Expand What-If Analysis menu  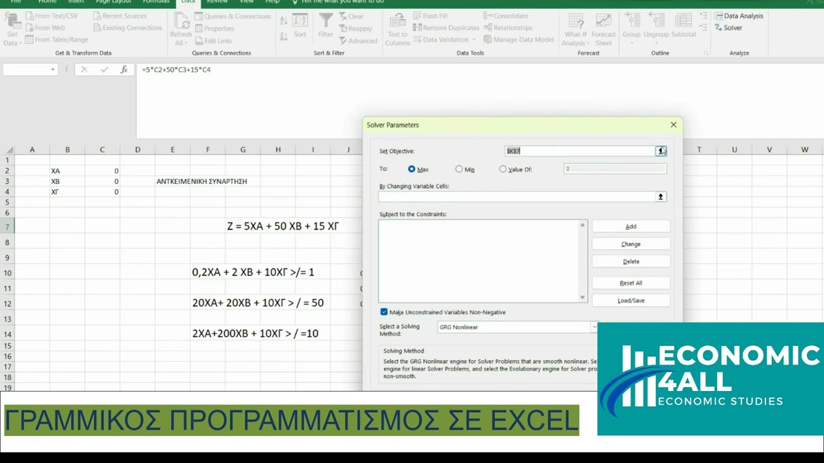pos(576,30)
